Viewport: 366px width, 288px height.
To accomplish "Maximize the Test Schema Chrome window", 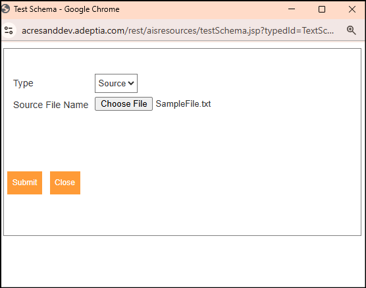I will click(322, 9).
